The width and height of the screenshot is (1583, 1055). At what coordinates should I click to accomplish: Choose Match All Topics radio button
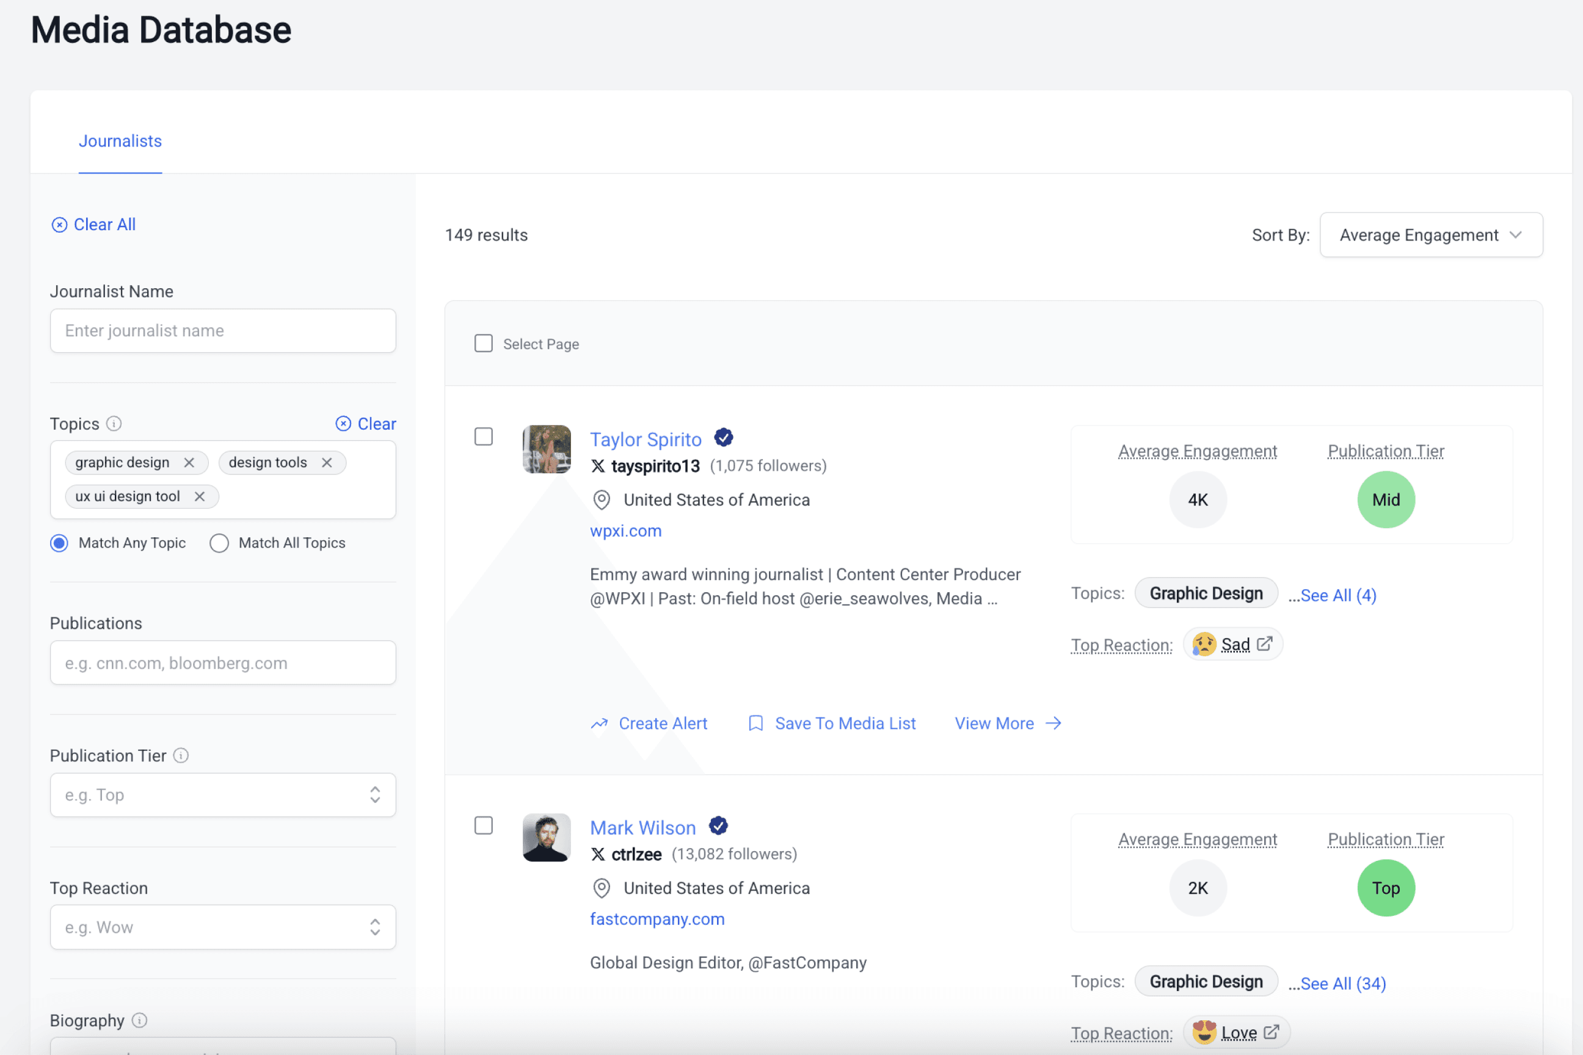(x=219, y=543)
